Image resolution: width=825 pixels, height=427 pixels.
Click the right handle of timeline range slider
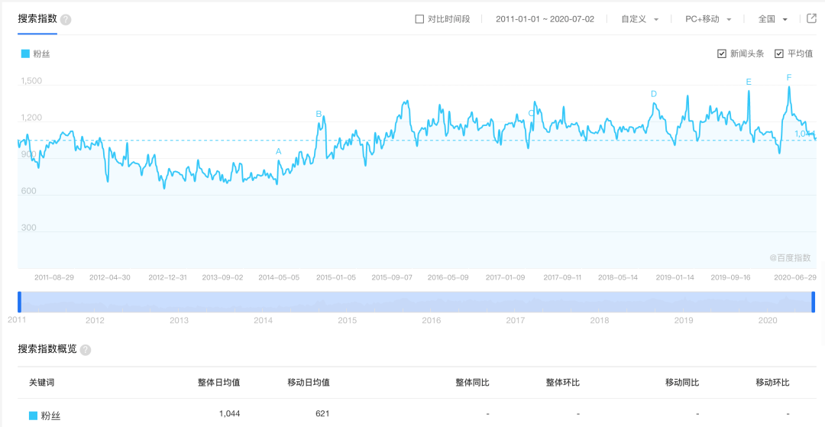(813, 302)
